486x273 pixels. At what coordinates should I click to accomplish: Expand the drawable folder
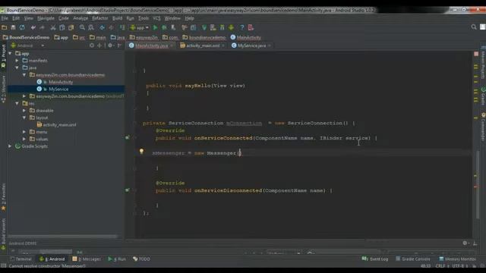pyautogui.click(x=24, y=111)
